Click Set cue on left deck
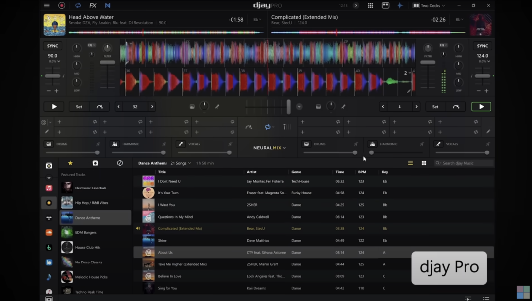 click(x=79, y=106)
